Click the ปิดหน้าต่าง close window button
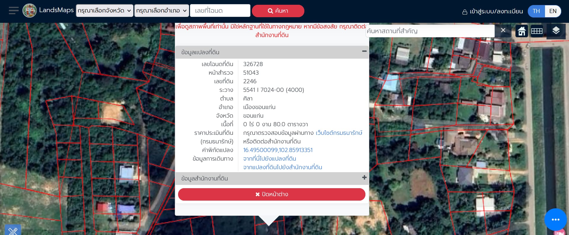569x235 pixels. (272, 194)
